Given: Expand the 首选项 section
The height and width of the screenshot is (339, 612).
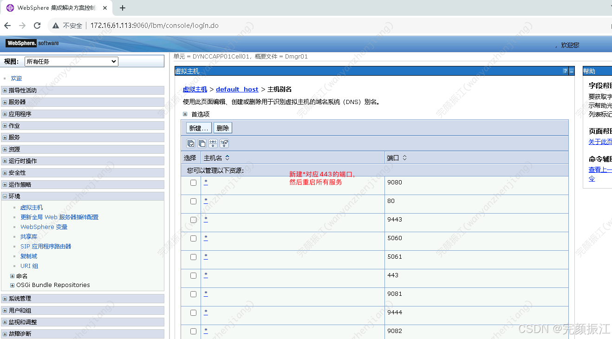Looking at the screenshot, I should coord(185,114).
